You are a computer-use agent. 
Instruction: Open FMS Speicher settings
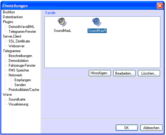click(19, 70)
